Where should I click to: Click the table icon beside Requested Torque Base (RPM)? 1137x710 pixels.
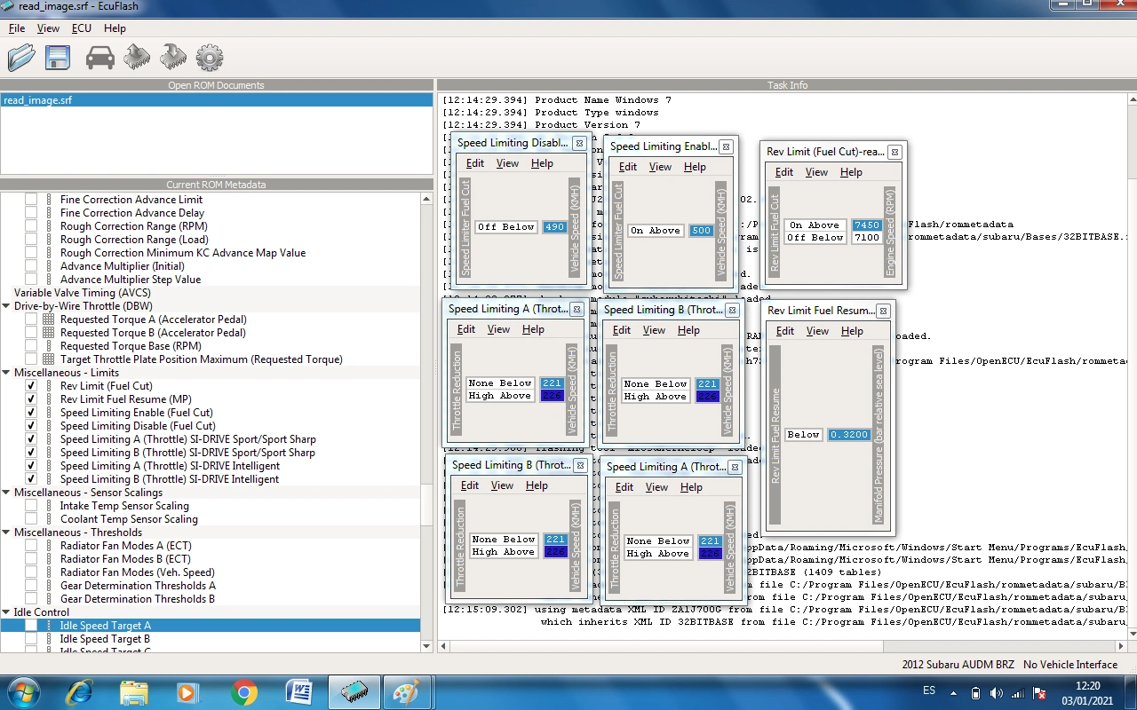click(49, 346)
